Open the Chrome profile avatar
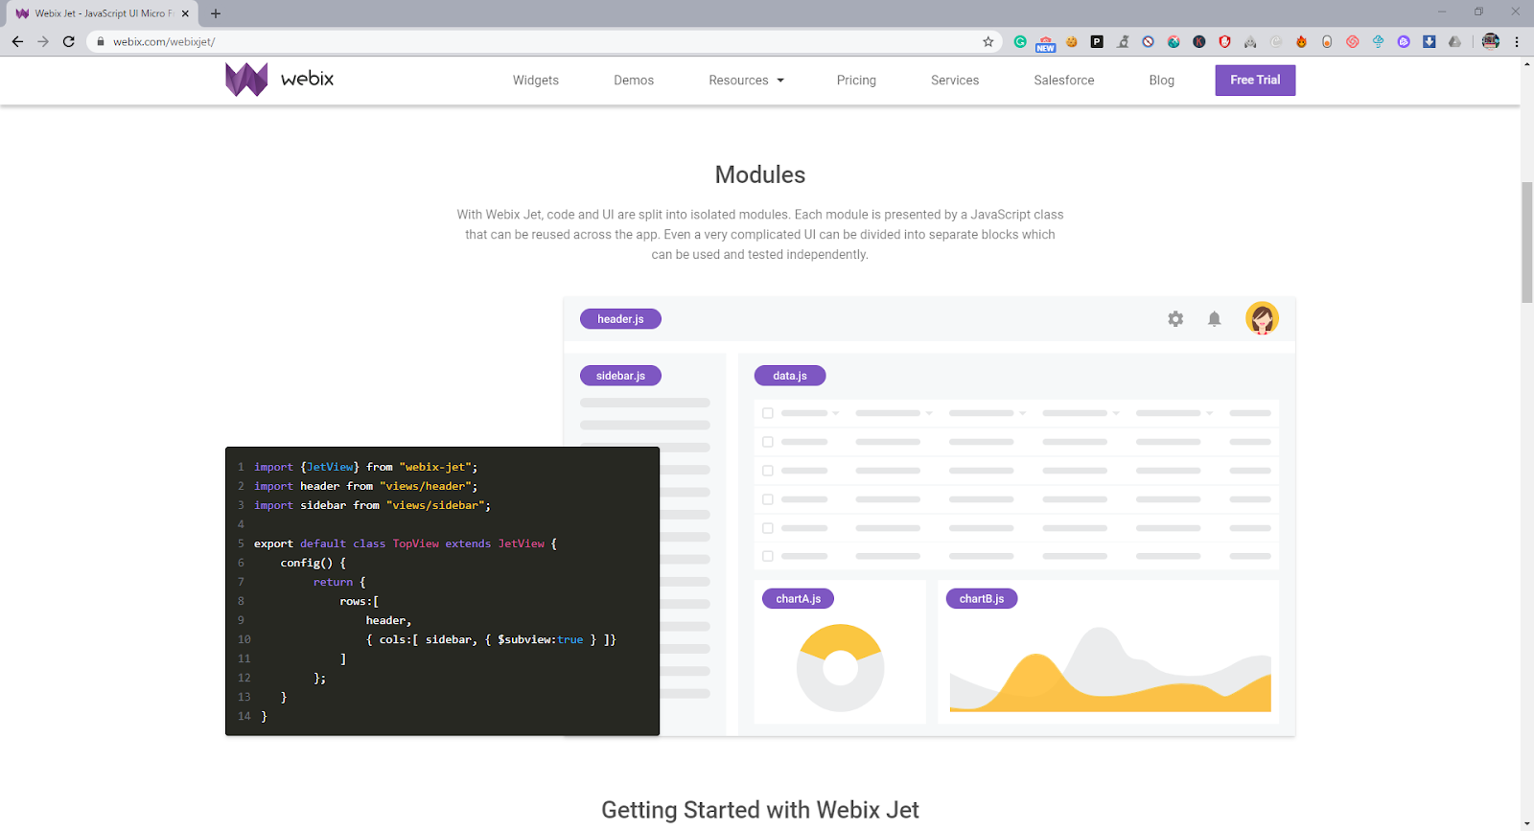The width and height of the screenshot is (1534, 831). tap(1491, 41)
